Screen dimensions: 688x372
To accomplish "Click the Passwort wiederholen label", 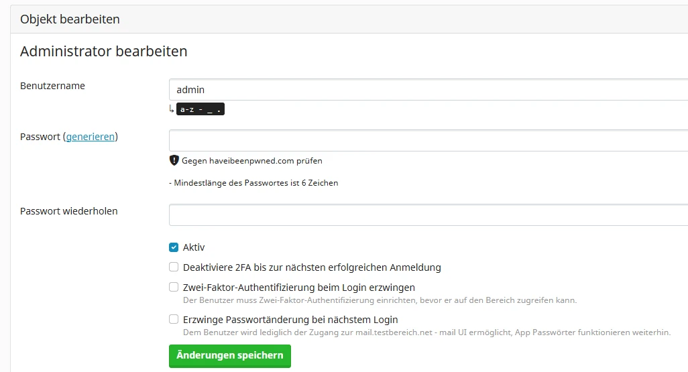I will coord(69,211).
